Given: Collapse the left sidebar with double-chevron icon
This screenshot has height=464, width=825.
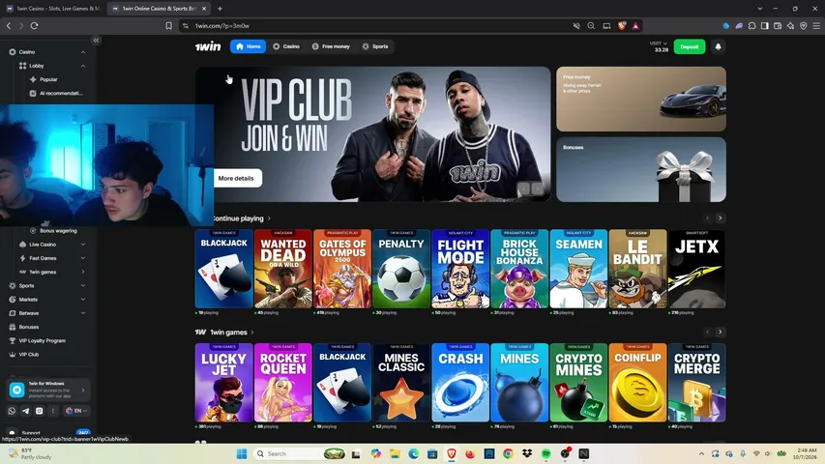Looking at the screenshot, I should [x=96, y=40].
